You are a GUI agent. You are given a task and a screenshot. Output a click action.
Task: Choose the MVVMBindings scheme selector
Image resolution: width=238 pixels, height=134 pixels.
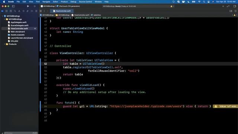[48, 6]
